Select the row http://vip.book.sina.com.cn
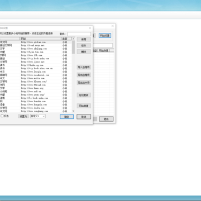The height and width of the screenshot is (201, 201). pyautogui.click(x=35, y=68)
